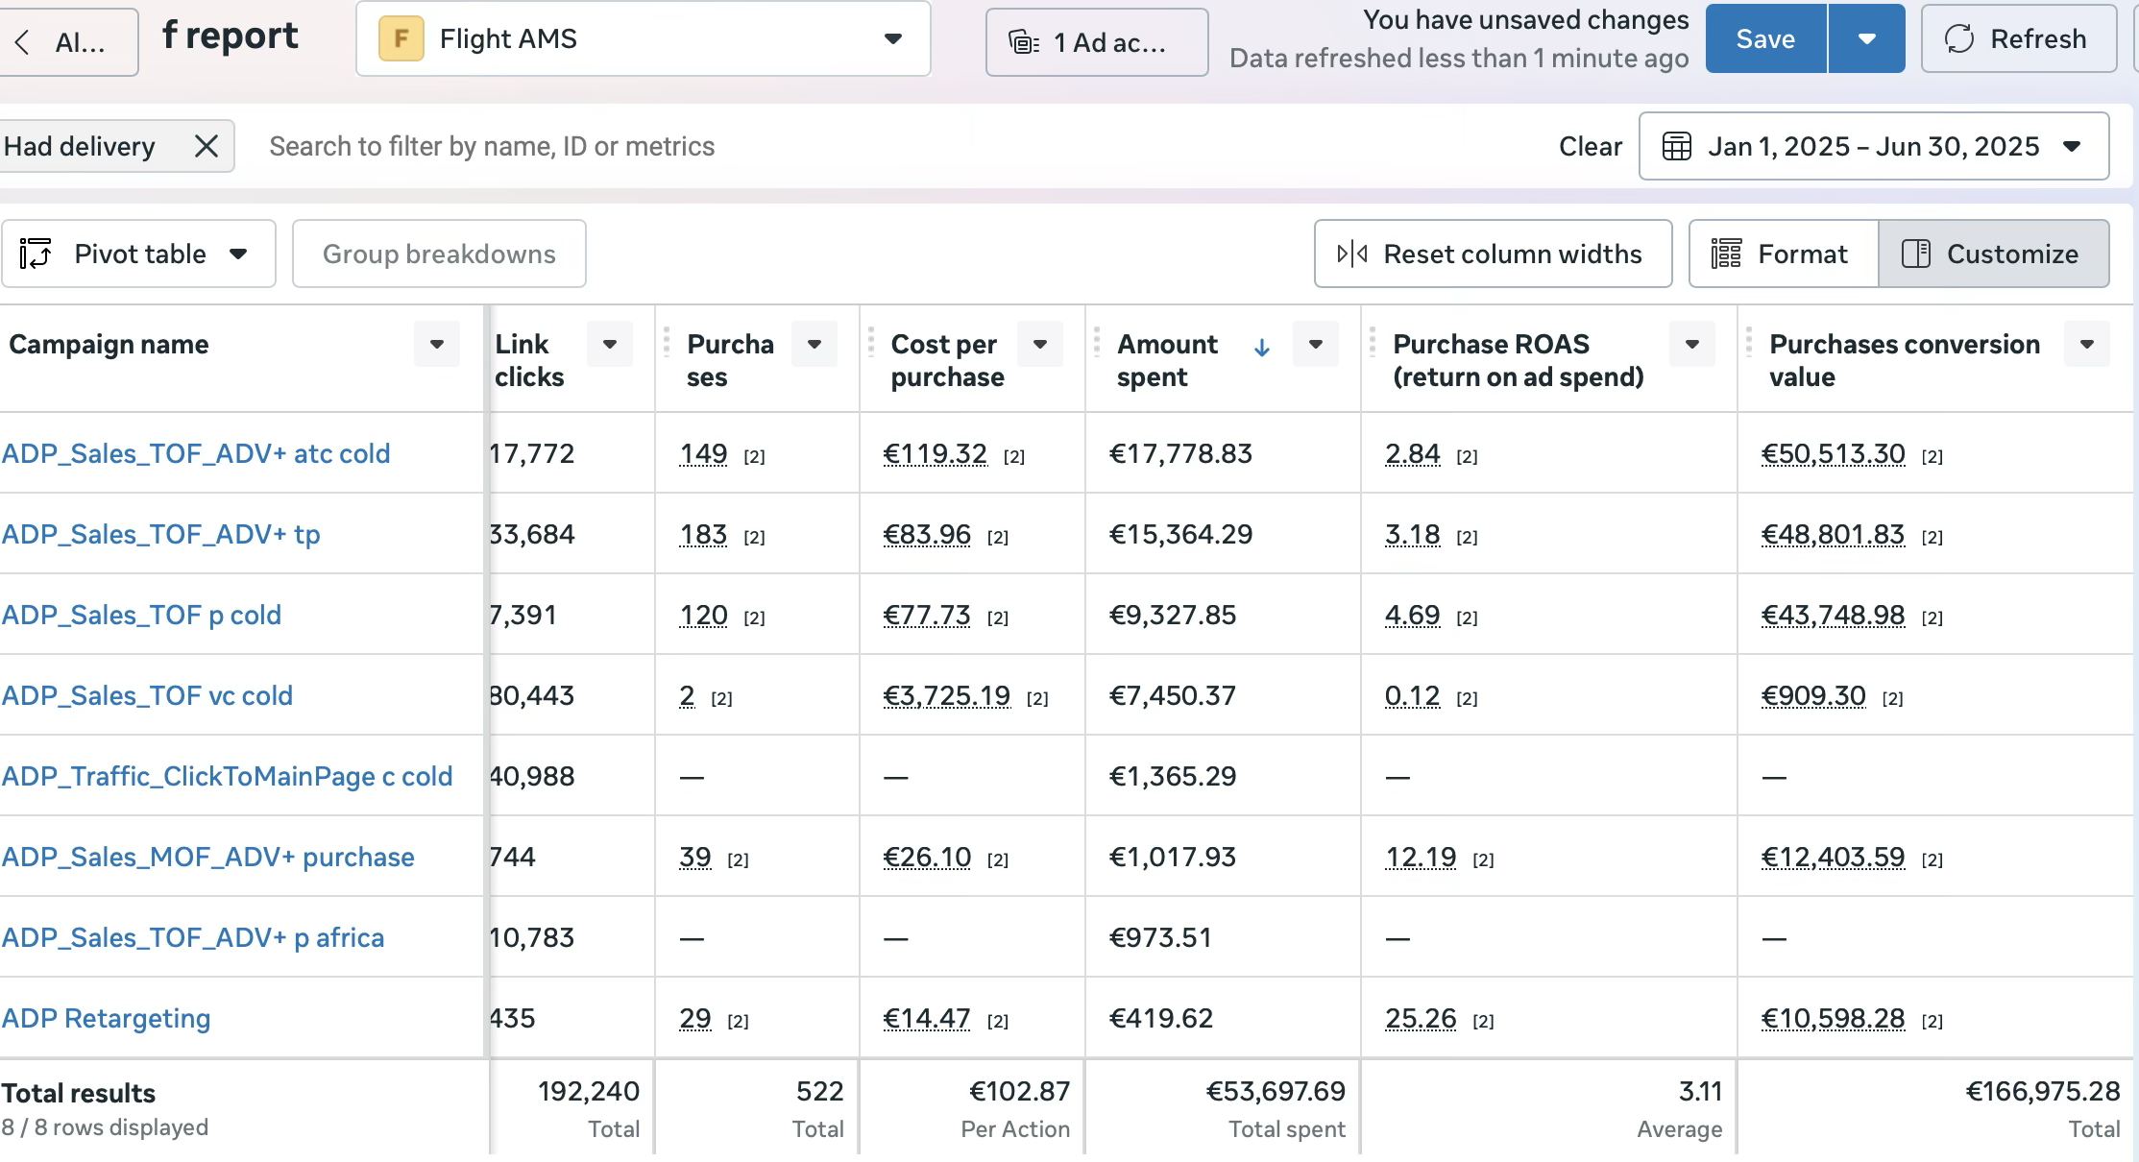Open the Format options
2139x1162 pixels.
coord(1783,254)
